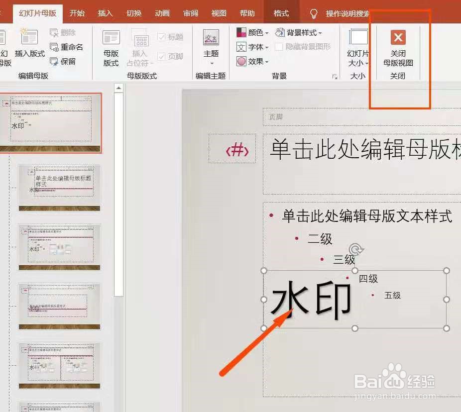
Task: Click the Effects (效果) color circle
Action: click(241, 61)
